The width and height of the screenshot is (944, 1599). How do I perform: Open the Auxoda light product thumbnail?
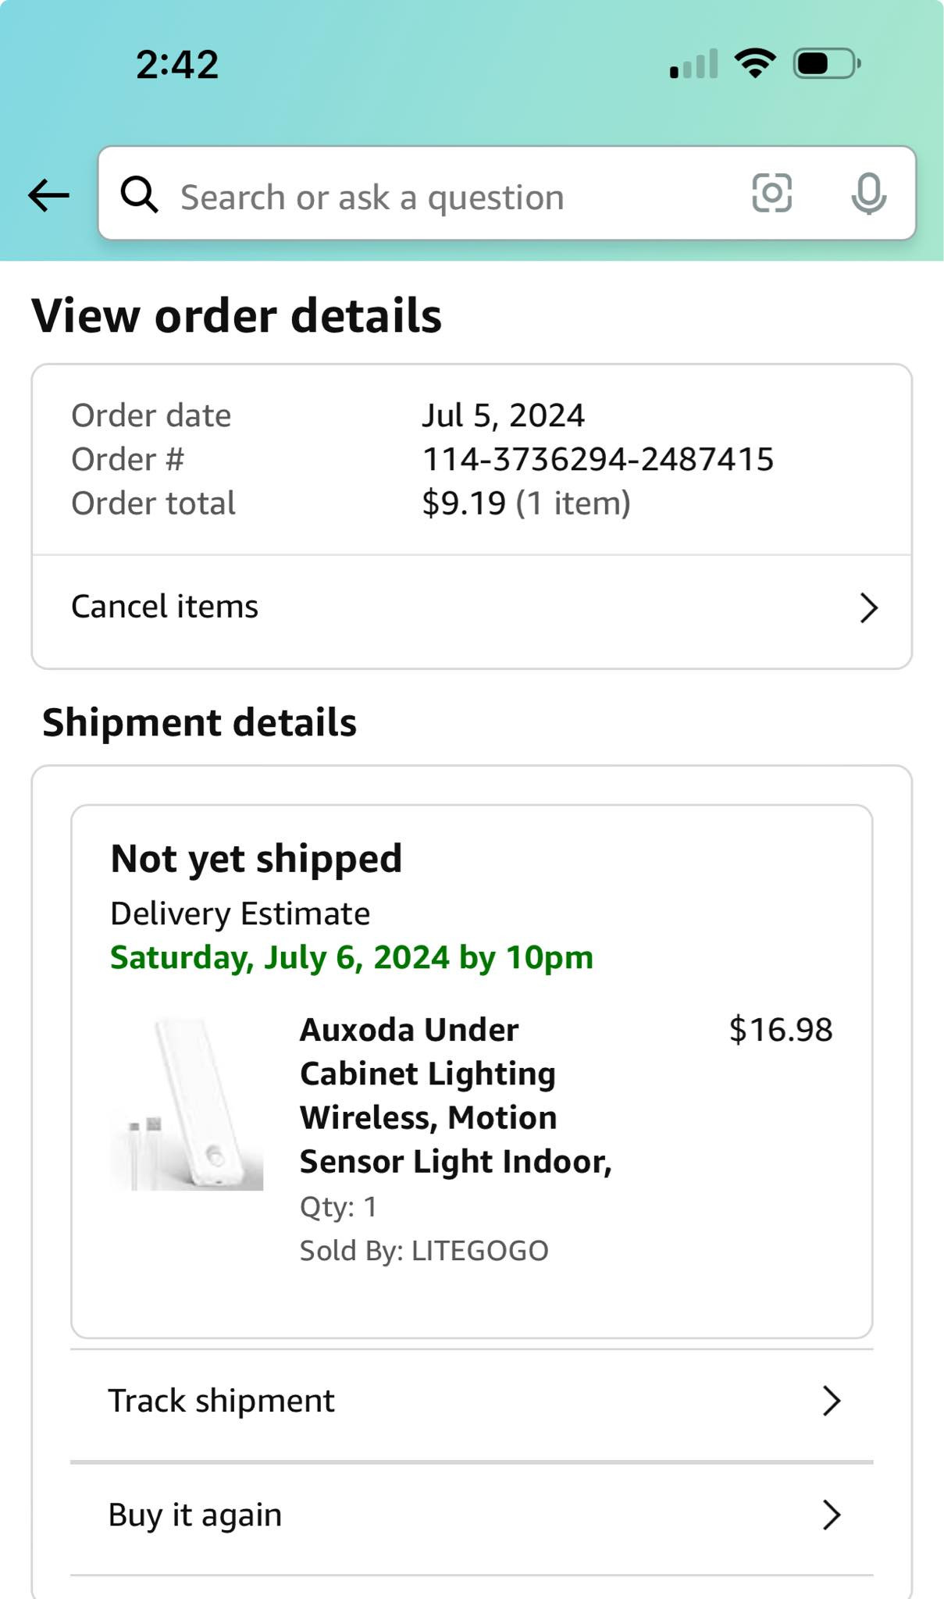(x=187, y=1104)
